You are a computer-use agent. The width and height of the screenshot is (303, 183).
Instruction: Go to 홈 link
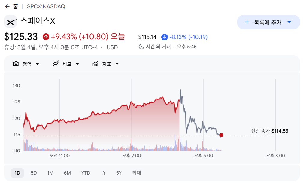click(x=15, y=6)
